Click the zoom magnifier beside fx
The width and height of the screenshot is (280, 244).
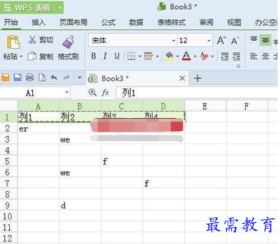pos(93,92)
